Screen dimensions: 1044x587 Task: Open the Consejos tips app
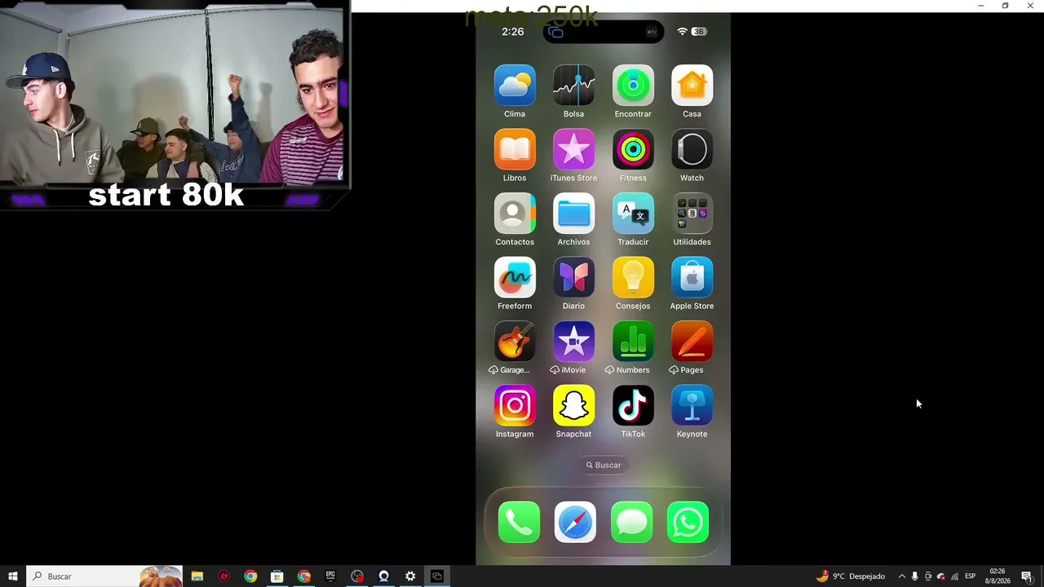pyautogui.click(x=633, y=278)
